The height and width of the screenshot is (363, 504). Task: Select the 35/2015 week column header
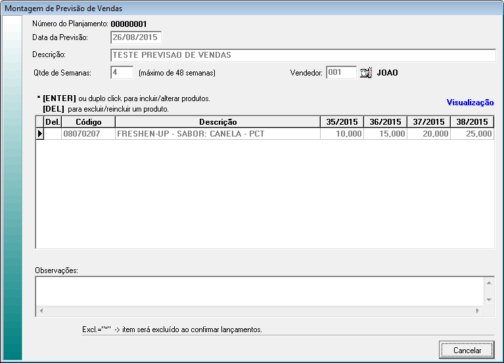(x=342, y=122)
